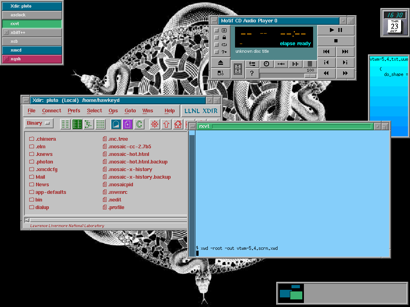The image size is (410, 307).
Task: Click the clock time-mode icon in CD player
Action: 266,64
